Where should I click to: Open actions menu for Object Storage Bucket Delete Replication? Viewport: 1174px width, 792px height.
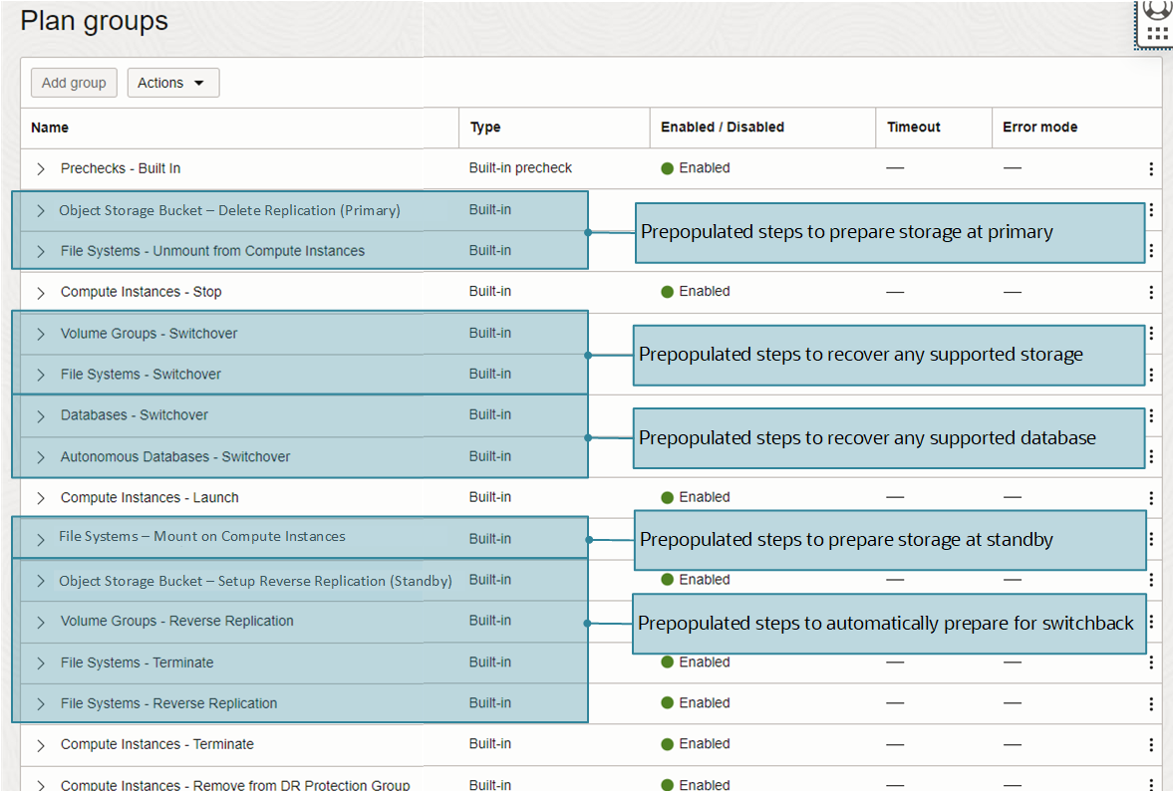(x=1151, y=209)
